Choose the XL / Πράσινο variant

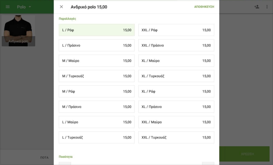(x=176, y=107)
